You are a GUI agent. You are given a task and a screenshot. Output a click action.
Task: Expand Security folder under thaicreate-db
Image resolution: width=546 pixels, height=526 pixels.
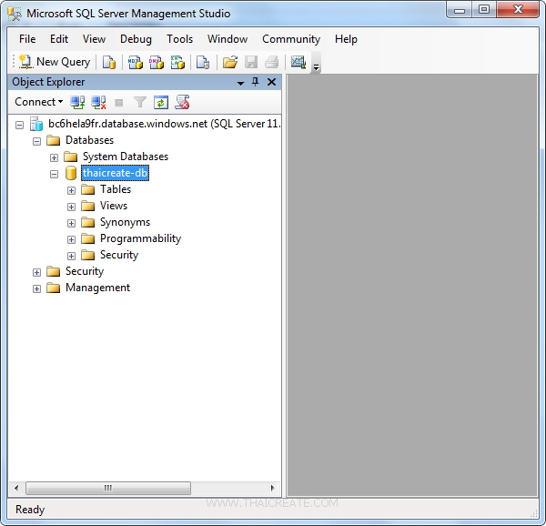71,256
